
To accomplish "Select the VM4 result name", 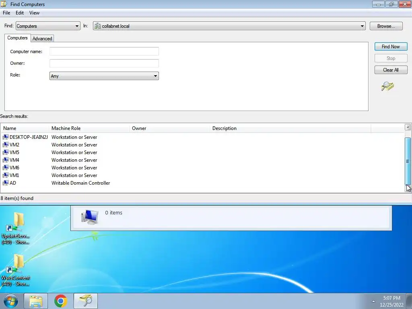I will point(14,160).
